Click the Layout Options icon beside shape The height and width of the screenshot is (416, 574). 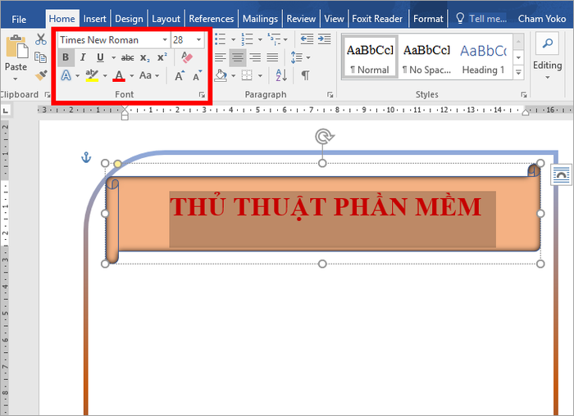pos(561,175)
